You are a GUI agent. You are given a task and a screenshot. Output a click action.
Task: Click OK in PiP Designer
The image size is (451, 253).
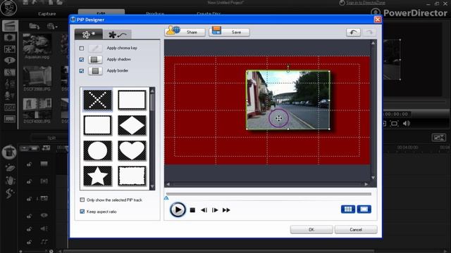click(x=311, y=230)
